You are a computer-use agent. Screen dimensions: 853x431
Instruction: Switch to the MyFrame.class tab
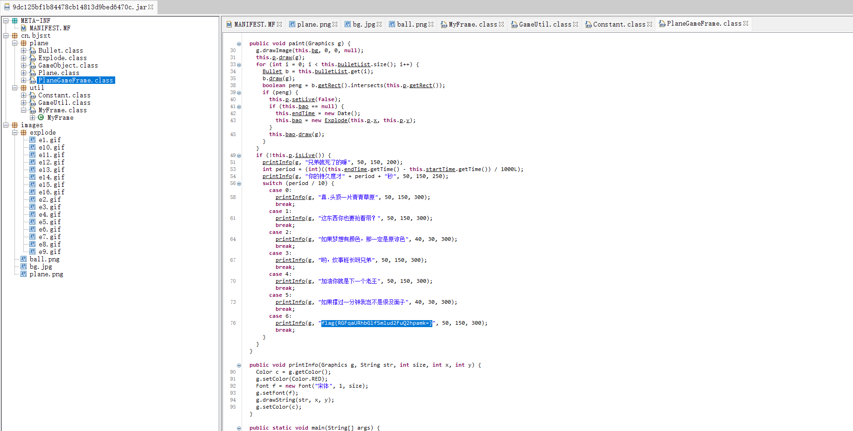coord(472,24)
